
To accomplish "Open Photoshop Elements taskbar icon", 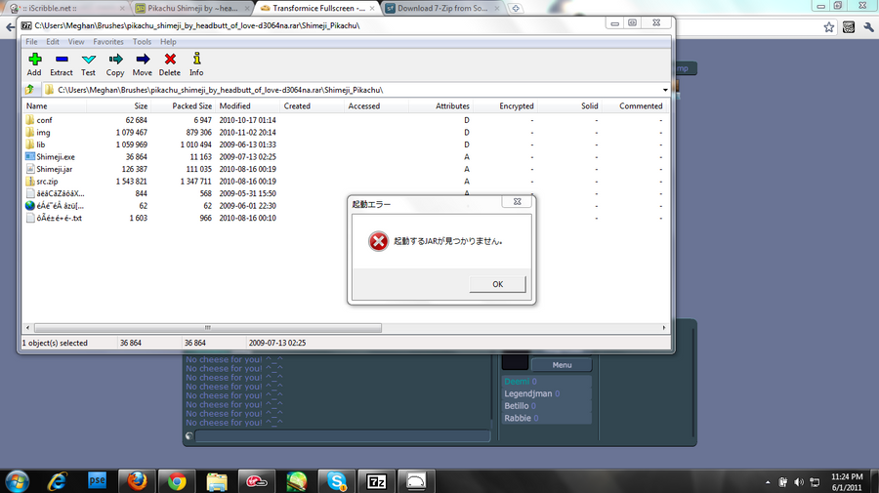I will click(x=97, y=480).
